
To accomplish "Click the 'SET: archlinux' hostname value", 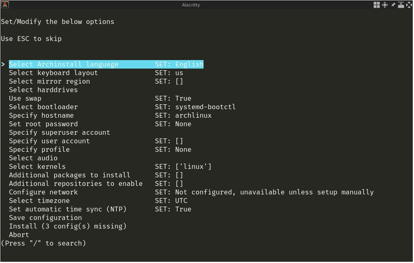I will click(183, 116).
